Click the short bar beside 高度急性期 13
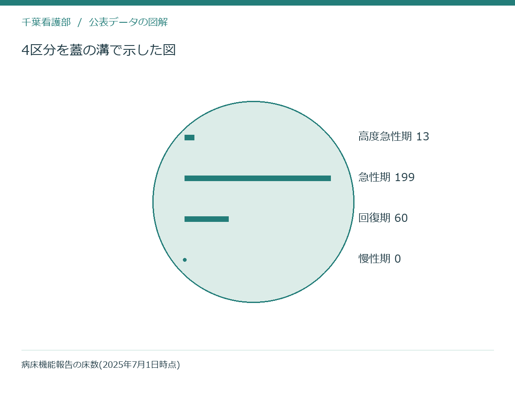Viewport: 515px width, 412px height. pos(189,137)
